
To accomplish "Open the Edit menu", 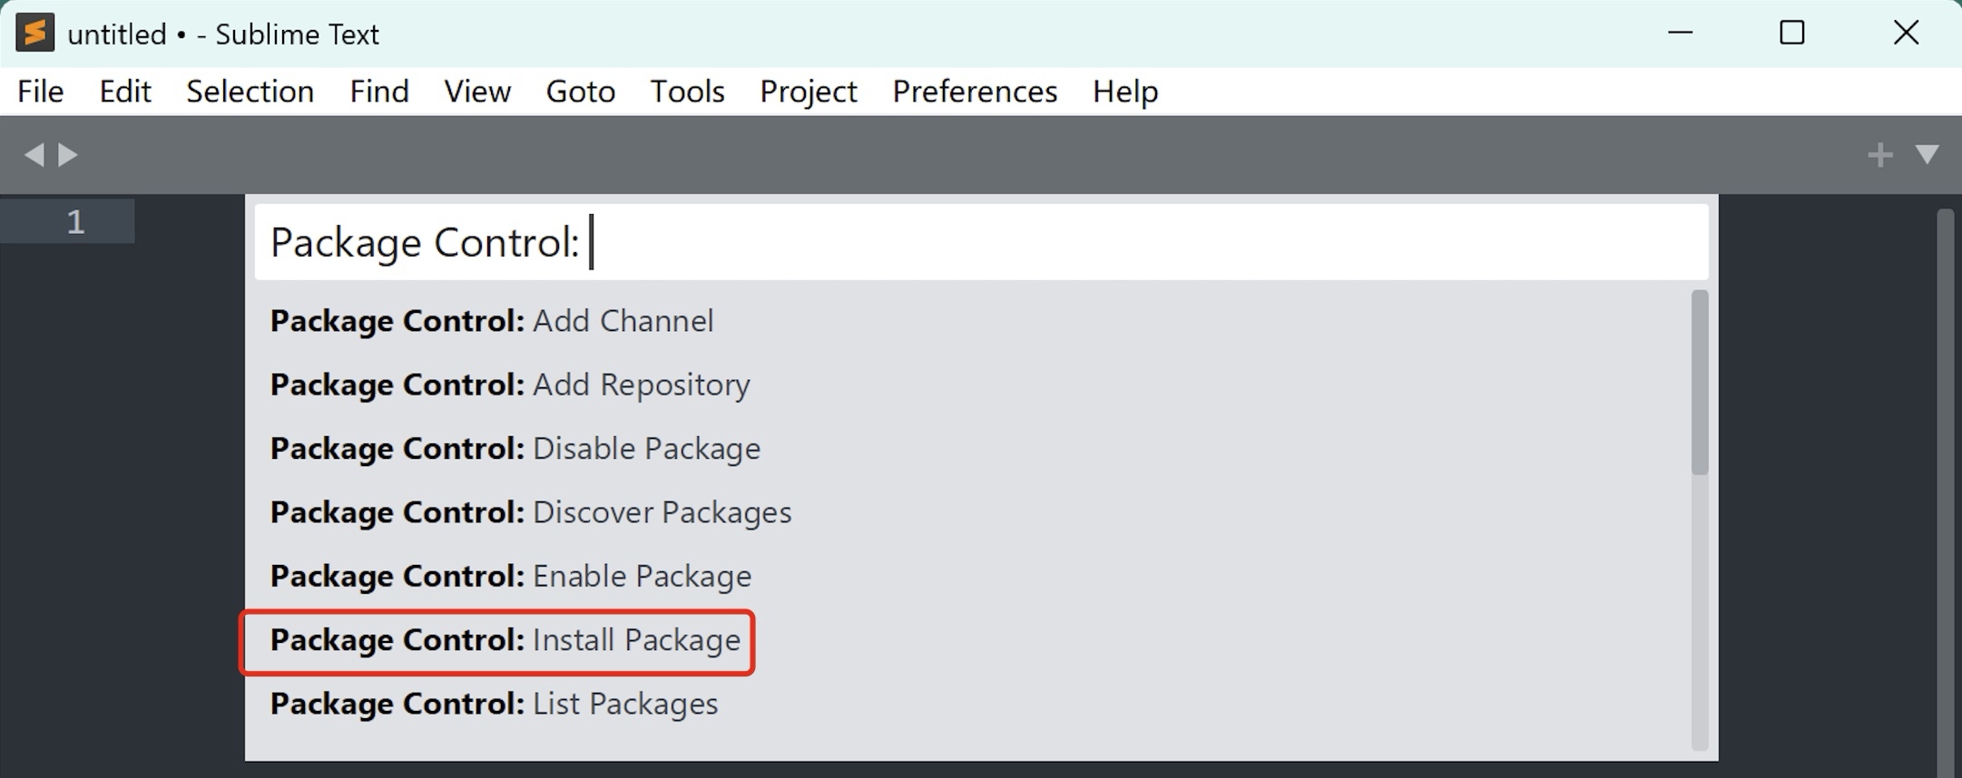I will pos(125,92).
